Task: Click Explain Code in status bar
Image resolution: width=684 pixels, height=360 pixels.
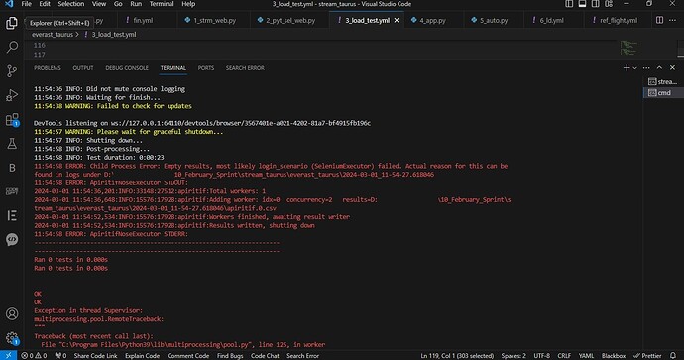Action: [142, 356]
